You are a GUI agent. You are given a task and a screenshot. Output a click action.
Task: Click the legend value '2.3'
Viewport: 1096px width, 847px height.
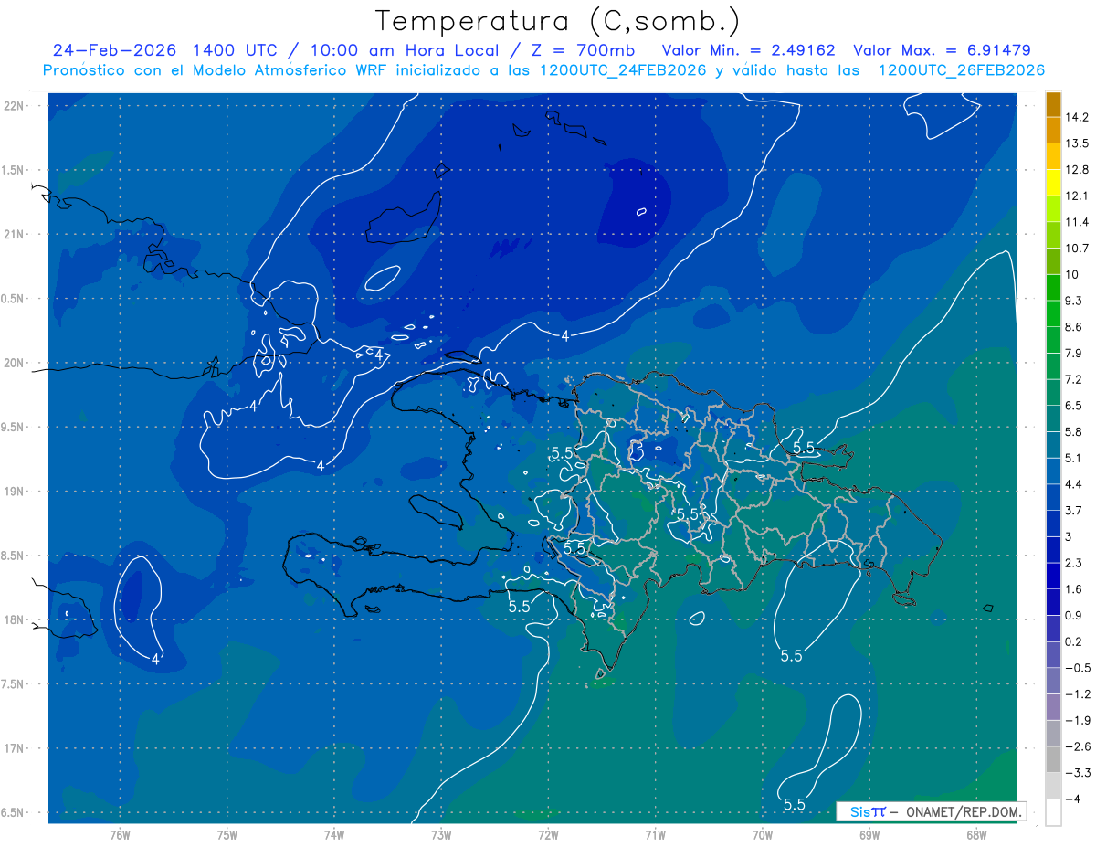coord(1074,562)
